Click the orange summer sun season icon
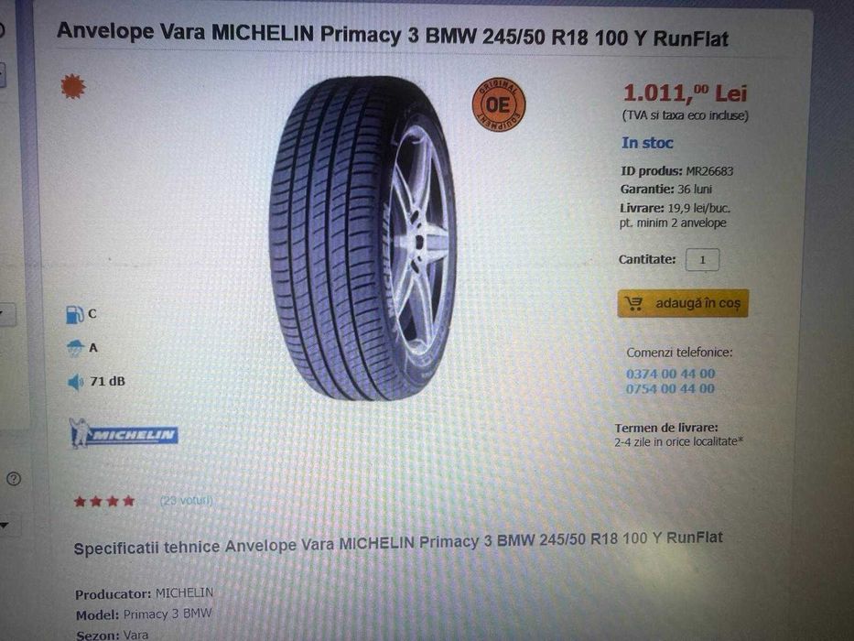 pyautogui.click(x=73, y=86)
